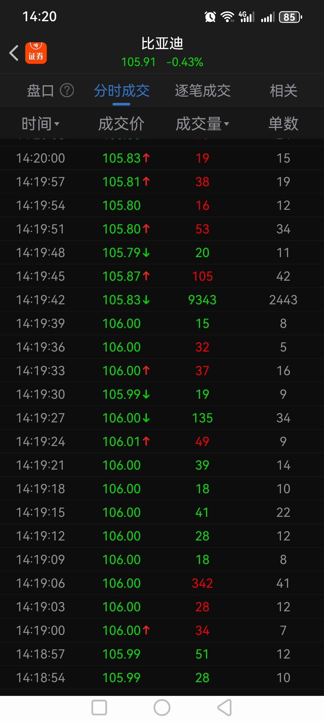
Task: Select the 14:19:18 time cell
Action: (x=40, y=489)
